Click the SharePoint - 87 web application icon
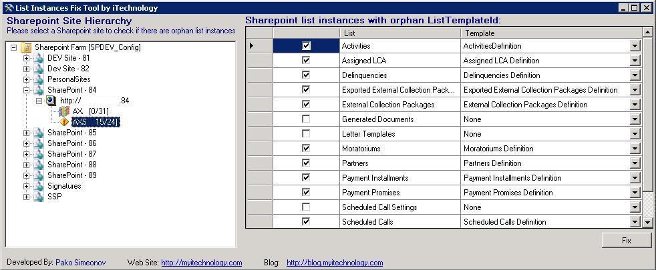Viewport: 656px width, 270px height. tap(39, 154)
